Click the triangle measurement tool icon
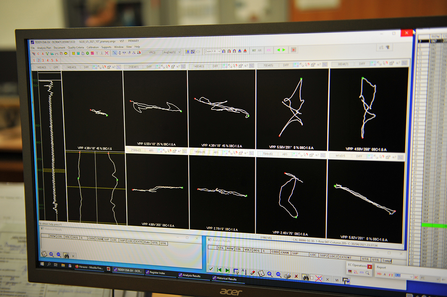Image resolution: width=447 pixels, height=297 pixels. (134, 53)
